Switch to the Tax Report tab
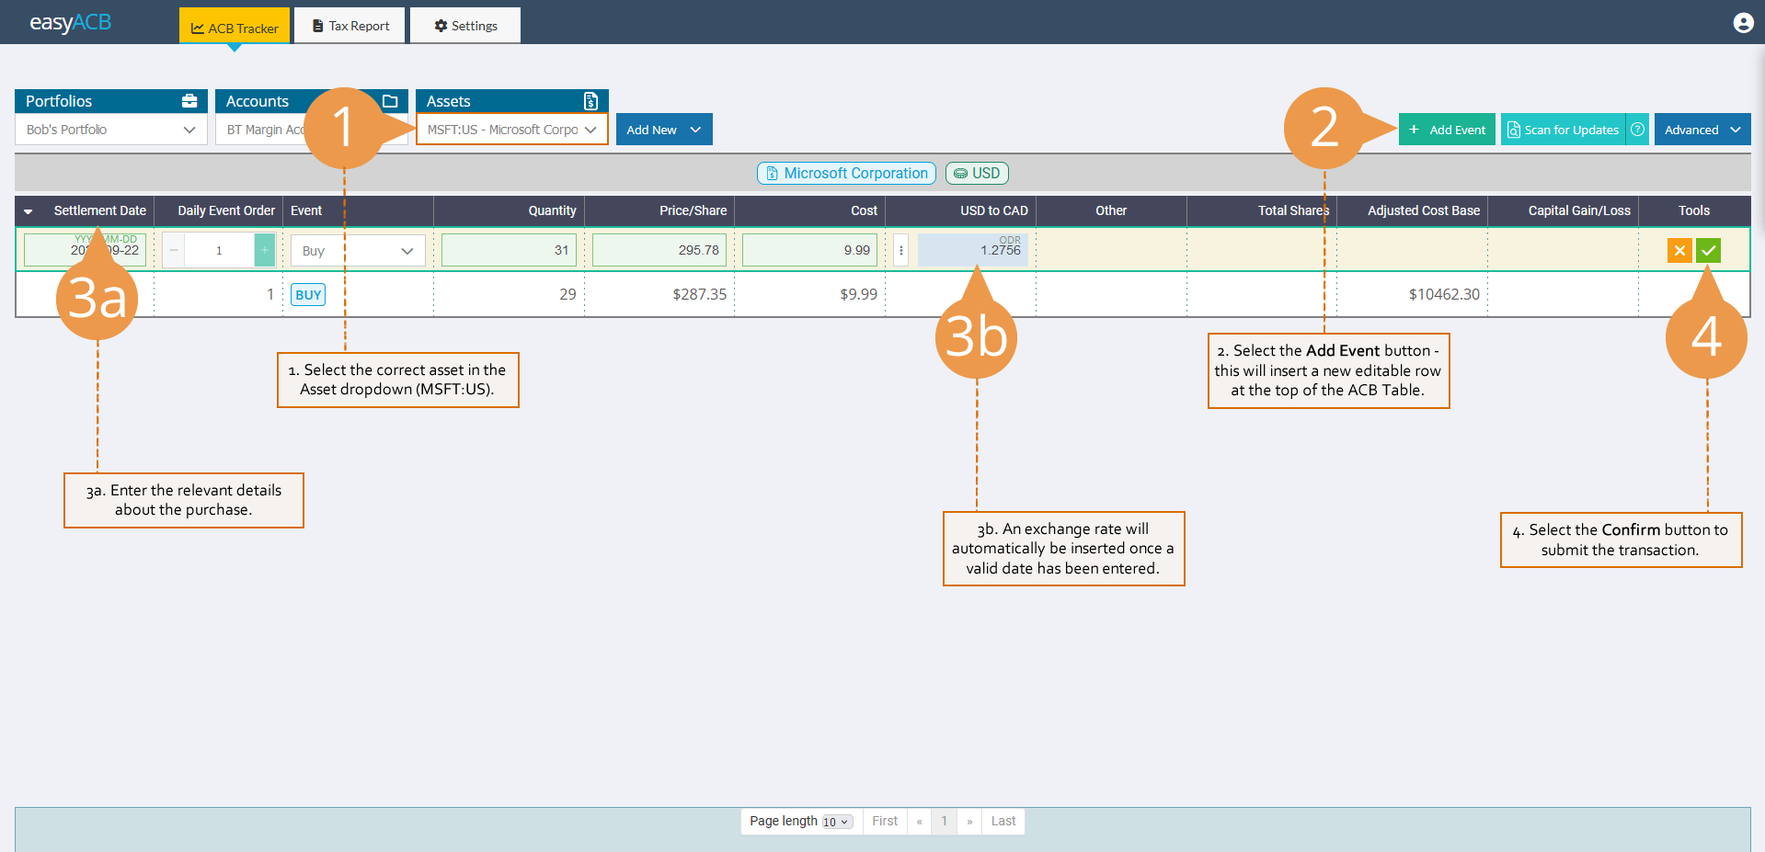 [350, 25]
